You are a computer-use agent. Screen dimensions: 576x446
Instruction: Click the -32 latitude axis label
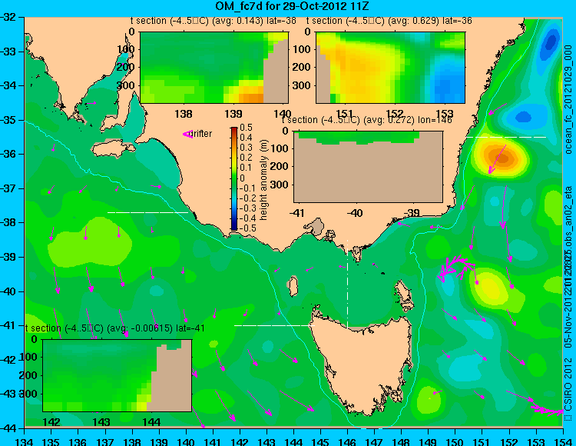[x=8, y=17]
